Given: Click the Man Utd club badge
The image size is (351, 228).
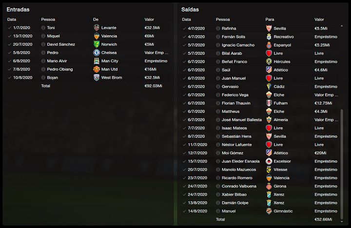Looking at the screenshot, I should pyautogui.click(x=97, y=69).
